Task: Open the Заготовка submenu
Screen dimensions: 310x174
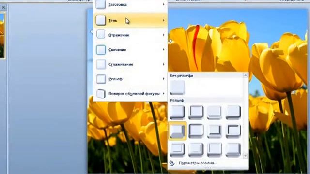Action: [x=130, y=4]
